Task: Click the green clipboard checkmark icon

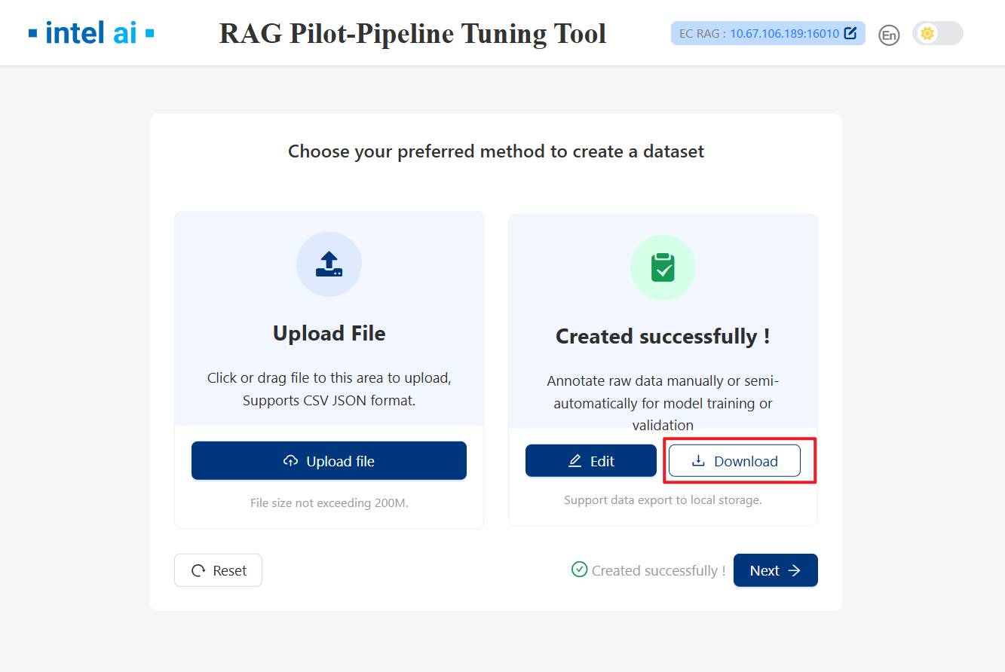Action: (x=663, y=267)
